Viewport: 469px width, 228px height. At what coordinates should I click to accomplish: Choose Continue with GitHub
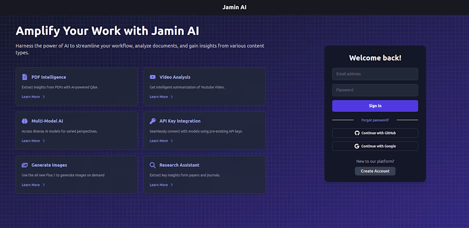click(x=375, y=133)
